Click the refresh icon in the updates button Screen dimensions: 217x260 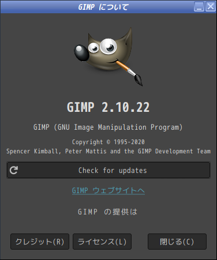click(14, 170)
